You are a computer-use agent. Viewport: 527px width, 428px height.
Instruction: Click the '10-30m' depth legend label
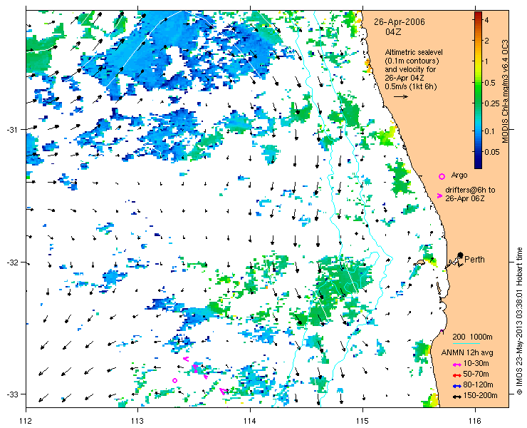pyautogui.click(x=476, y=364)
